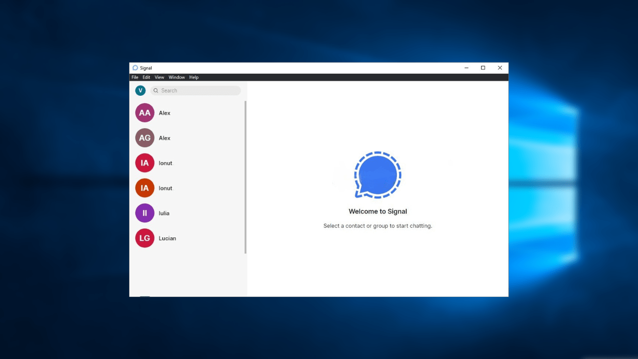Screen dimensions: 638x359
Task: Open the Edit menu
Action: coord(146,77)
